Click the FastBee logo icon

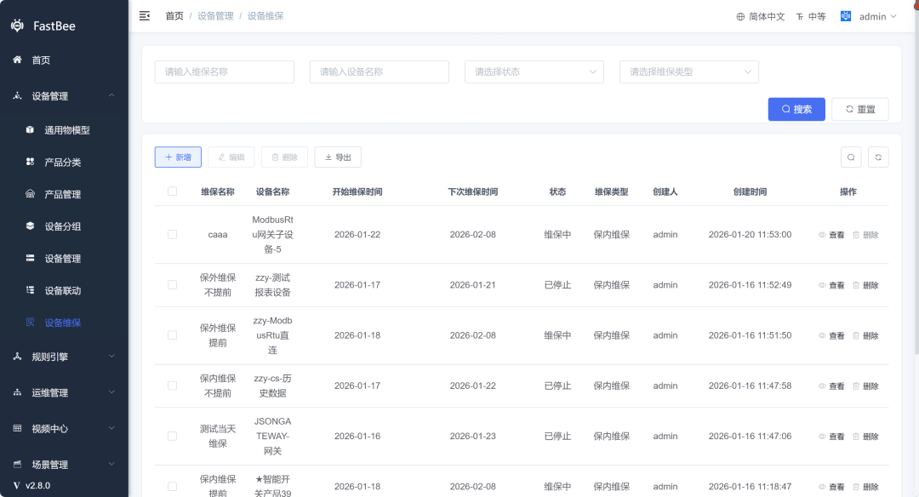coord(18,26)
